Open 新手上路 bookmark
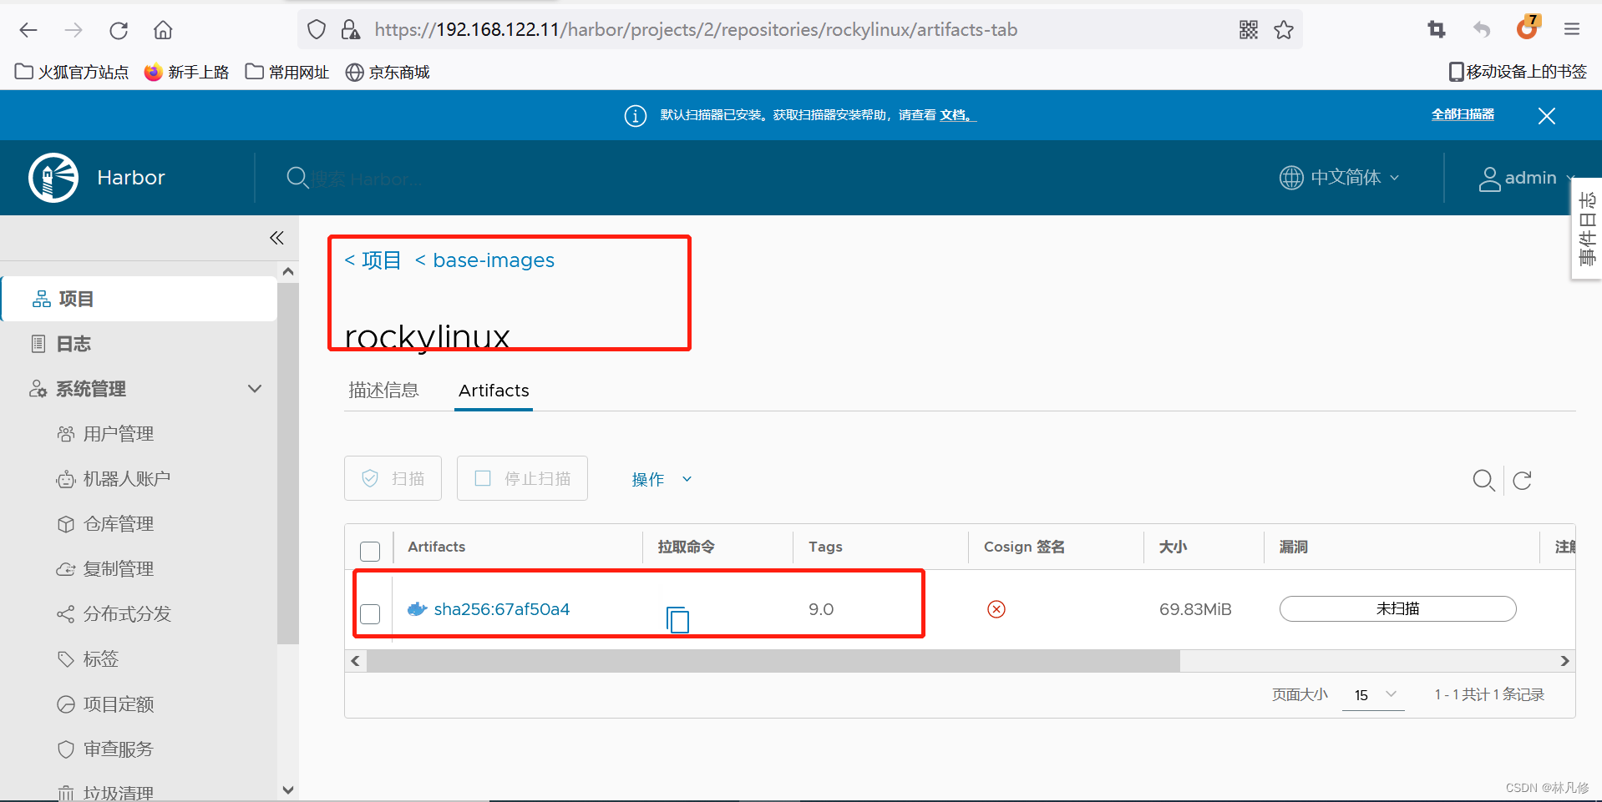This screenshot has height=802, width=1602. pyautogui.click(x=186, y=73)
